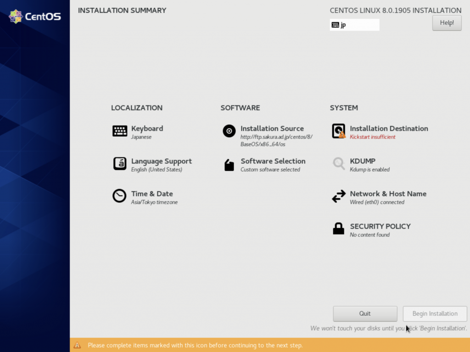Click the "We won't touch your disks" note
The width and height of the screenshot is (470, 352).
388,328
